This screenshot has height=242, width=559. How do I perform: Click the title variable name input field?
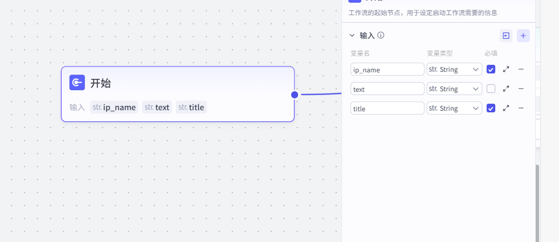click(387, 108)
